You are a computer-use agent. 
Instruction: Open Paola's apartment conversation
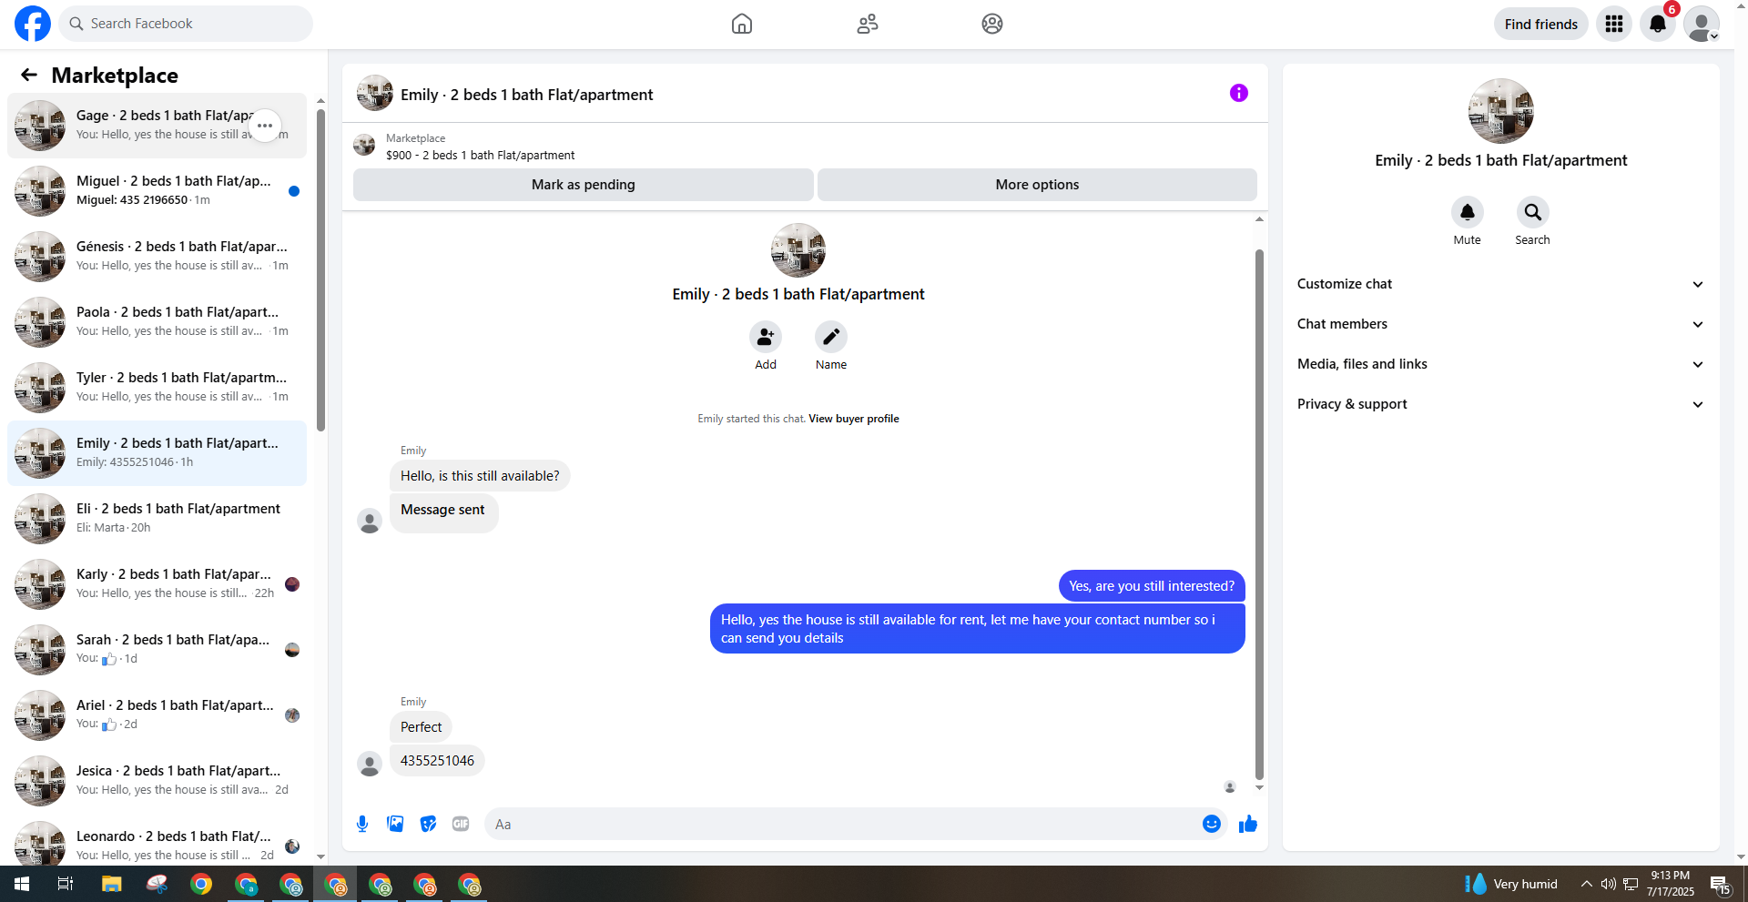(x=157, y=322)
